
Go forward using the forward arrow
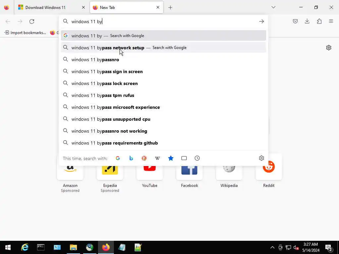pyautogui.click(x=20, y=21)
